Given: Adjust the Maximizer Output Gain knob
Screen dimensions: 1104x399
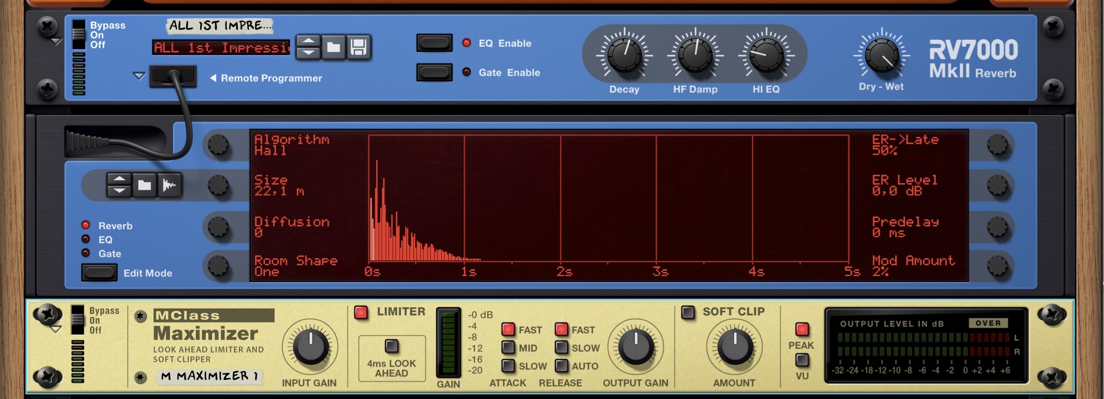Looking at the screenshot, I should 636,347.
